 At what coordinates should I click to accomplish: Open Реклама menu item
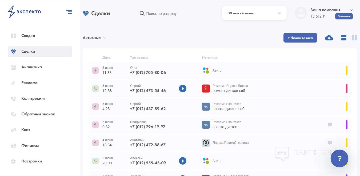[40, 83]
